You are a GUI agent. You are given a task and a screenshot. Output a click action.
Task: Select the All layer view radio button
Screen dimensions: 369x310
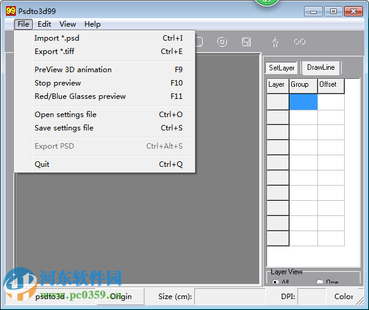[275, 281]
